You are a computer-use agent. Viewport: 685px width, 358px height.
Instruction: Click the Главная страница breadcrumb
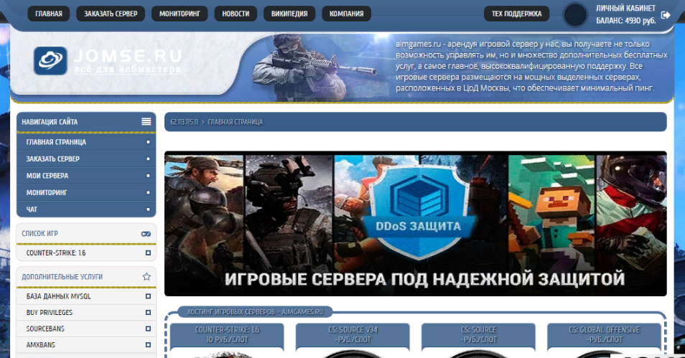(235, 122)
